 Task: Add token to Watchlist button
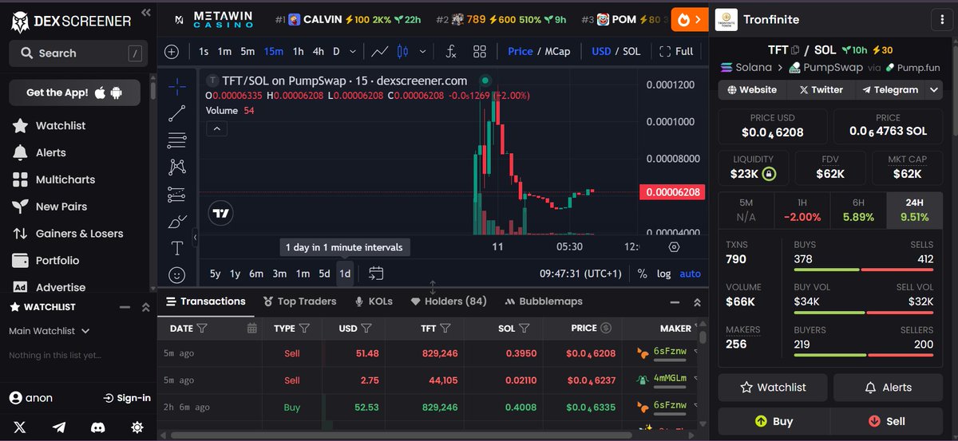(774, 388)
